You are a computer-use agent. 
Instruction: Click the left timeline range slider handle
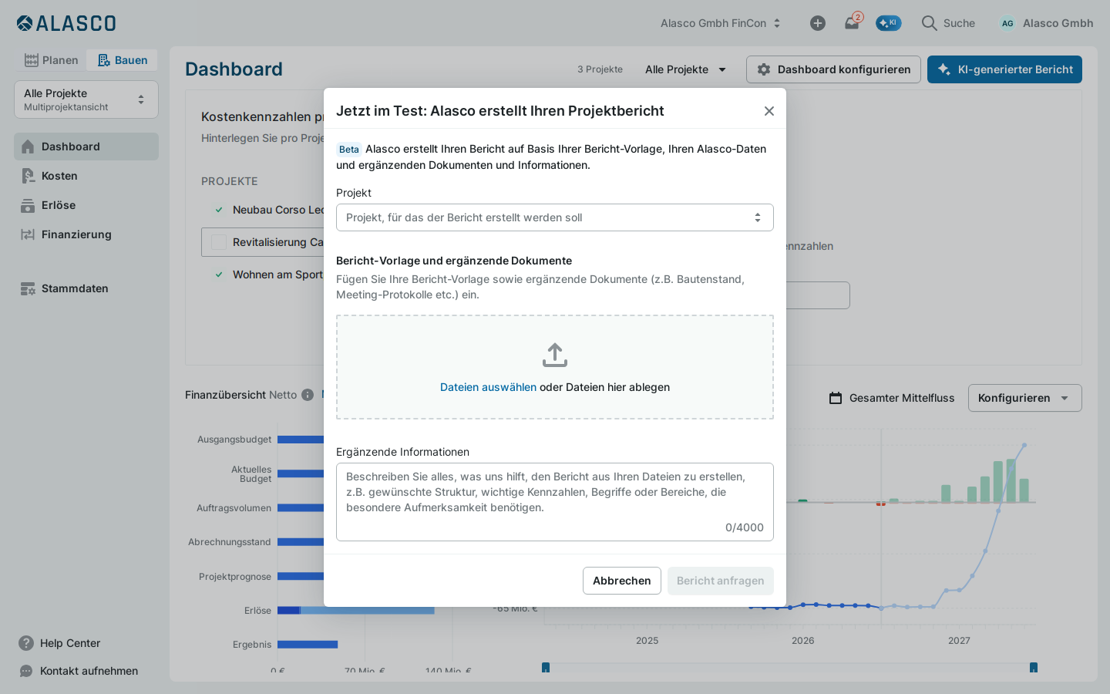click(x=546, y=668)
